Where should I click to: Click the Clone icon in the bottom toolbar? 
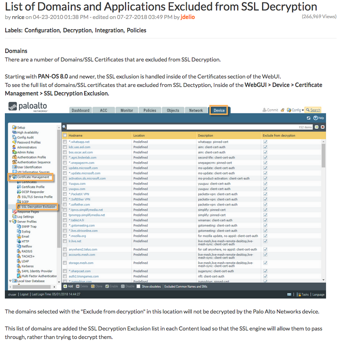point(93,286)
